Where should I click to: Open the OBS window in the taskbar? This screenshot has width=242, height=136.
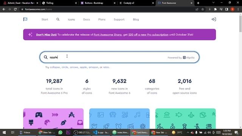click(82, 133)
